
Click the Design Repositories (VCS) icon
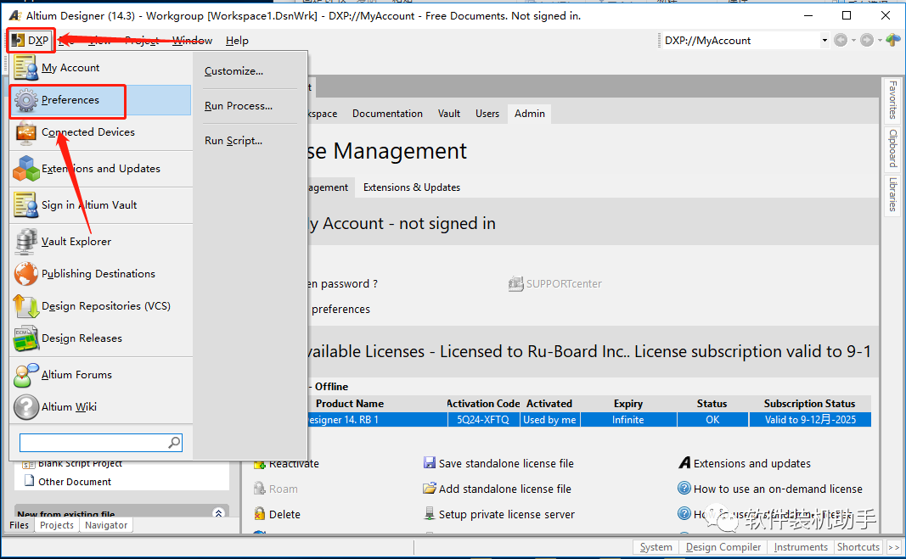click(x=26, y=306)
